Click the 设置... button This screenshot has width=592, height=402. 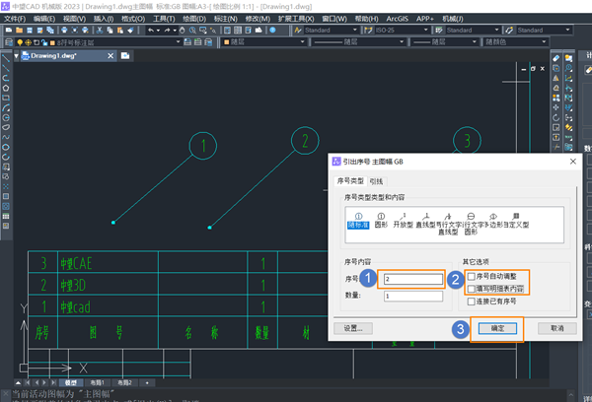pyautogui.click(x=353, y=328)
